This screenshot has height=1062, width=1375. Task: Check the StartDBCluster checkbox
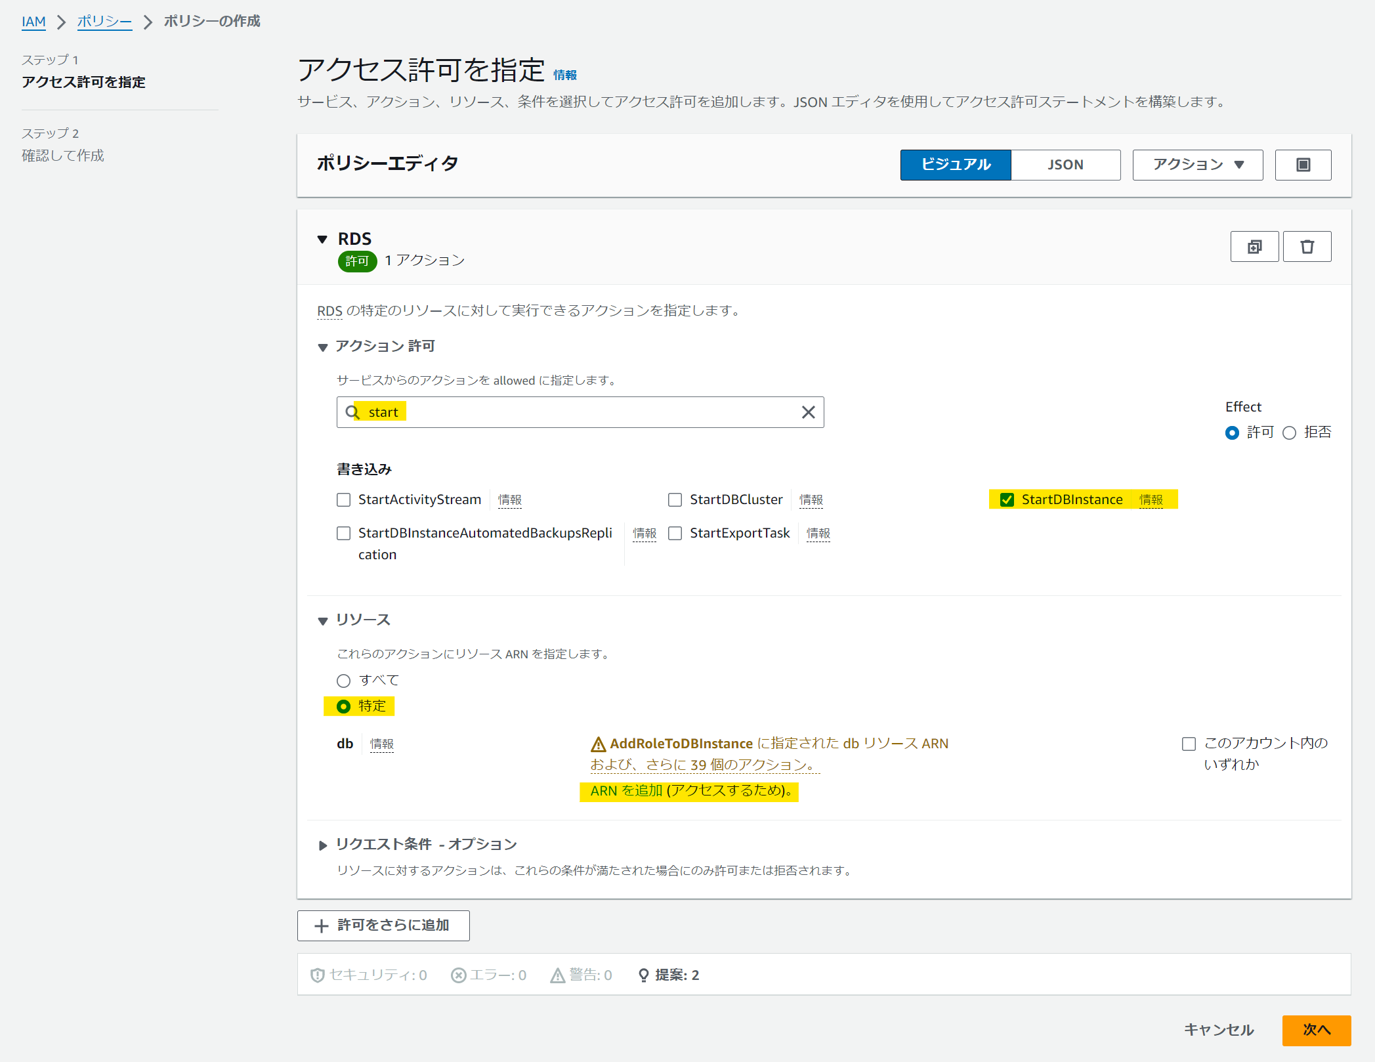(675, 499)
